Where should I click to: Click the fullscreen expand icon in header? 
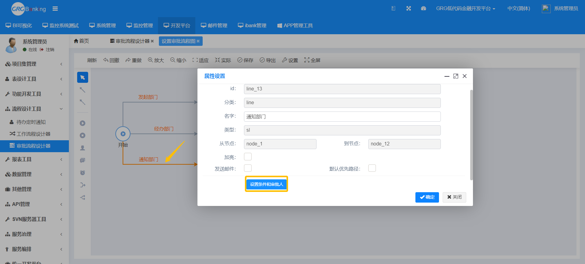[x=409, y=9]
